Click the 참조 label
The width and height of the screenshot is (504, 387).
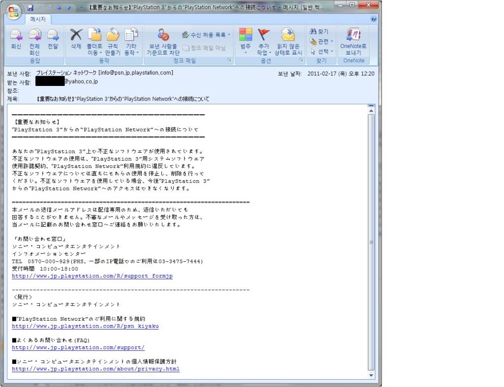tap(13, 91)
